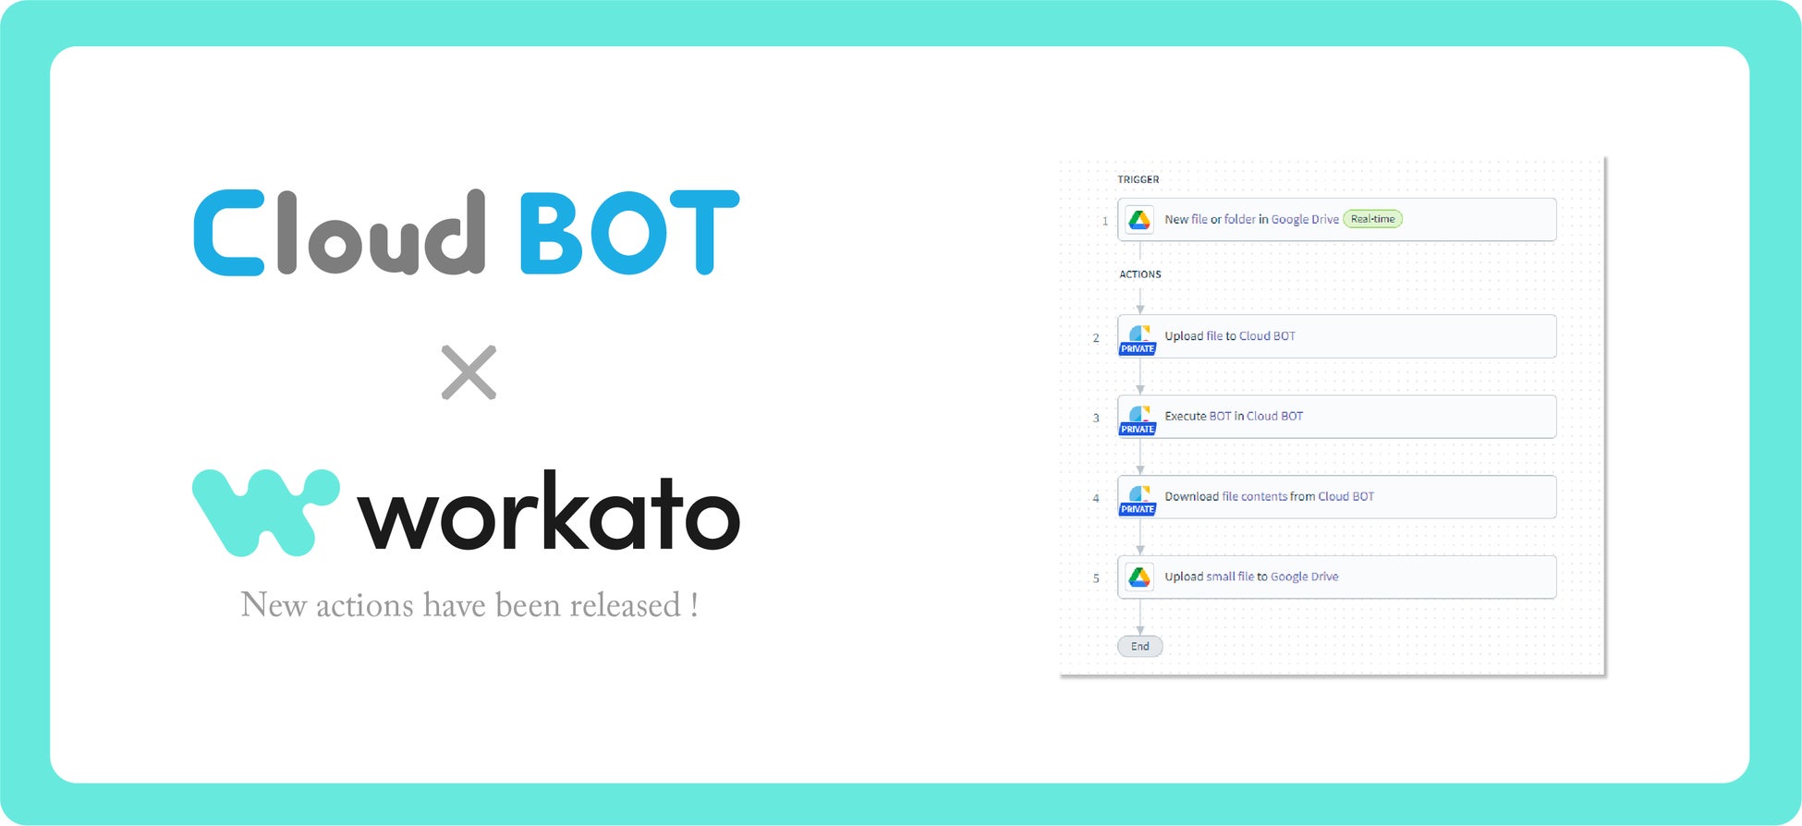
Task: Click the PRIVATE badge on Download file contents step
Action: pos(1138,510)
